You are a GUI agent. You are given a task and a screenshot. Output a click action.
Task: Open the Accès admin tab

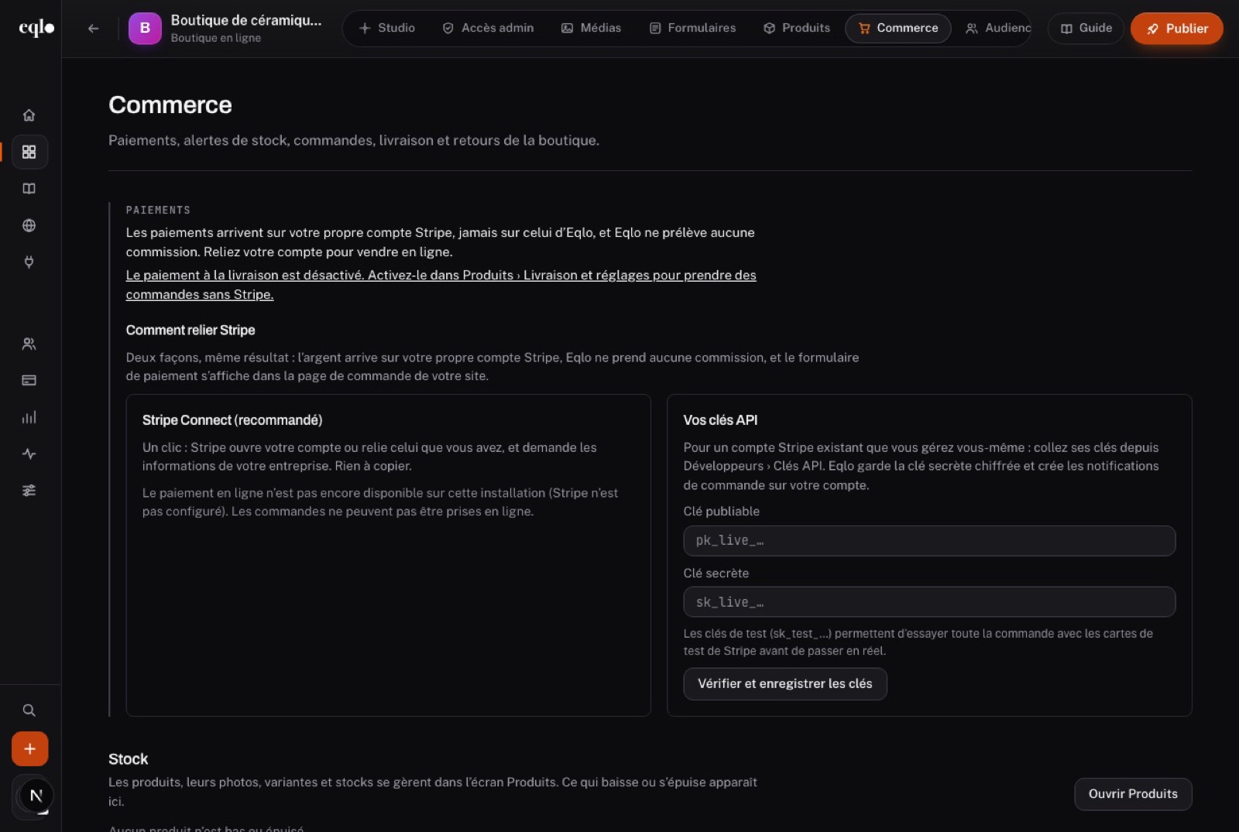(x=488, y=29)
